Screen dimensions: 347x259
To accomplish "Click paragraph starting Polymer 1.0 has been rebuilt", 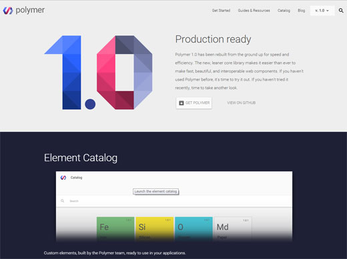I will (239, 71).
